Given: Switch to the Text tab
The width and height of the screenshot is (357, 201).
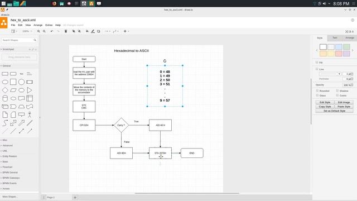Looking at the screenshot, I should click(335, 38).
